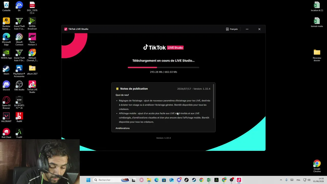Screen dimensions: 327x184
Task: Select the 'tonnair moto' Excel file icon
Action: [317, 22]
